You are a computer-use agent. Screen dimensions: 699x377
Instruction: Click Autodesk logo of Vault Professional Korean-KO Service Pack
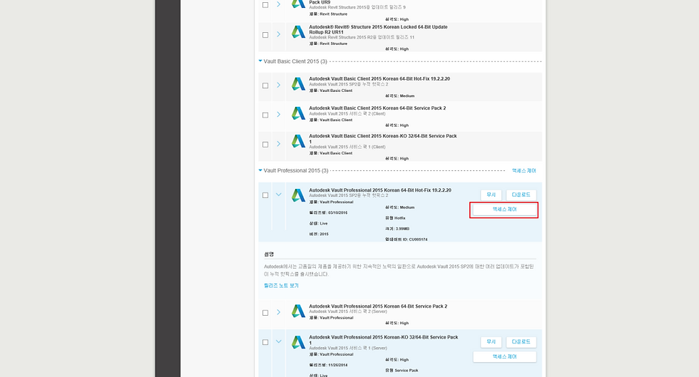(298, 342)
